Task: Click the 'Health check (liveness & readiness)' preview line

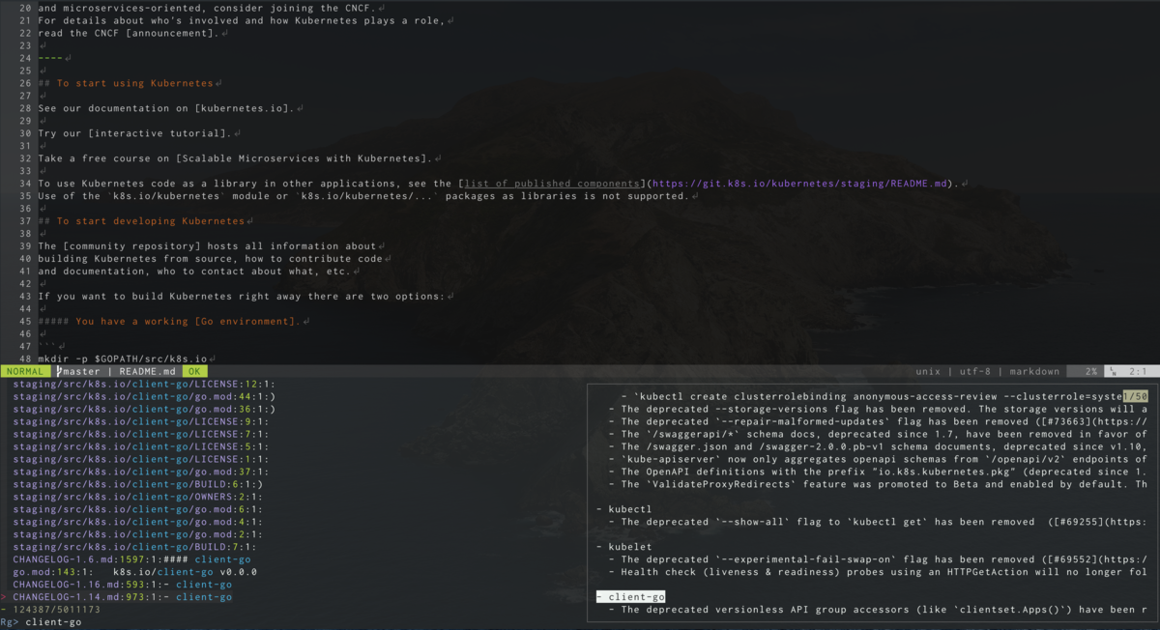Action: [x=878, y=572]
